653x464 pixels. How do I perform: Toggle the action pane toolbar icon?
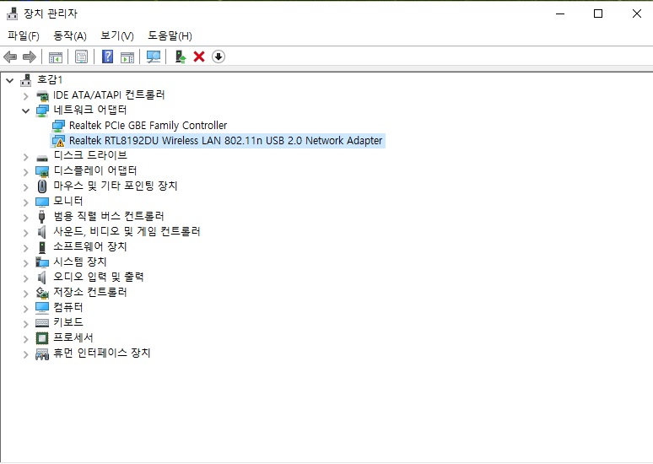pyautogui.click(x=127, y=57)
